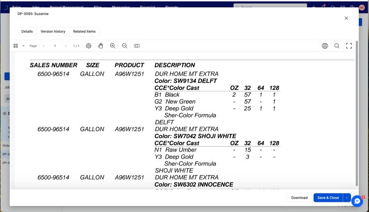Open the thumbnail grid view icon

point(16,46)
